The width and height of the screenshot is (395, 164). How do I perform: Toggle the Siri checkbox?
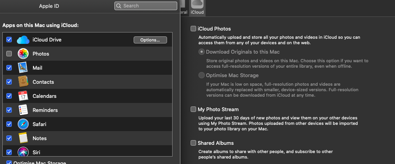pos(9,152)
